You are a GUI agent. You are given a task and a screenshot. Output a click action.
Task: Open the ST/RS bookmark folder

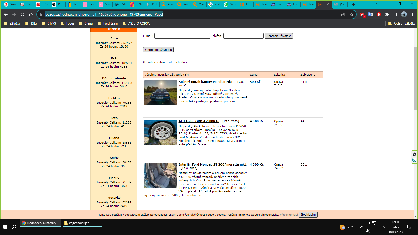[x=49, y=23]
